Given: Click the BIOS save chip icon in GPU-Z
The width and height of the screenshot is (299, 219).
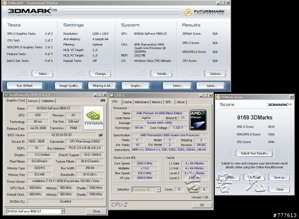Looking at the screenshot, I should pyautogui.click(x=101, y=135).
